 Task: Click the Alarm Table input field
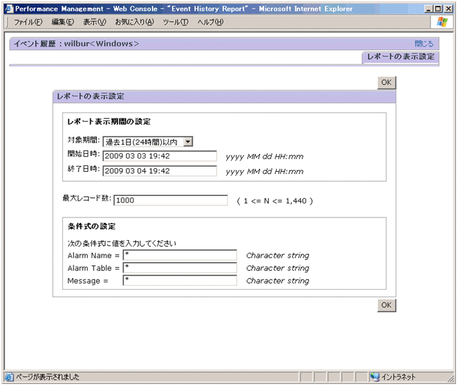180,268
